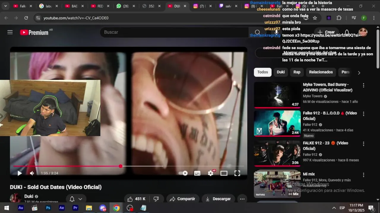Open Windows Start menu

7,208
